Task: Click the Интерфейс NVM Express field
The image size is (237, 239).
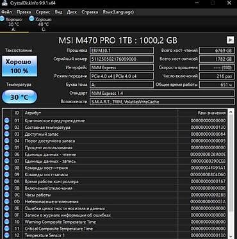Action: [x=122, y=68]
